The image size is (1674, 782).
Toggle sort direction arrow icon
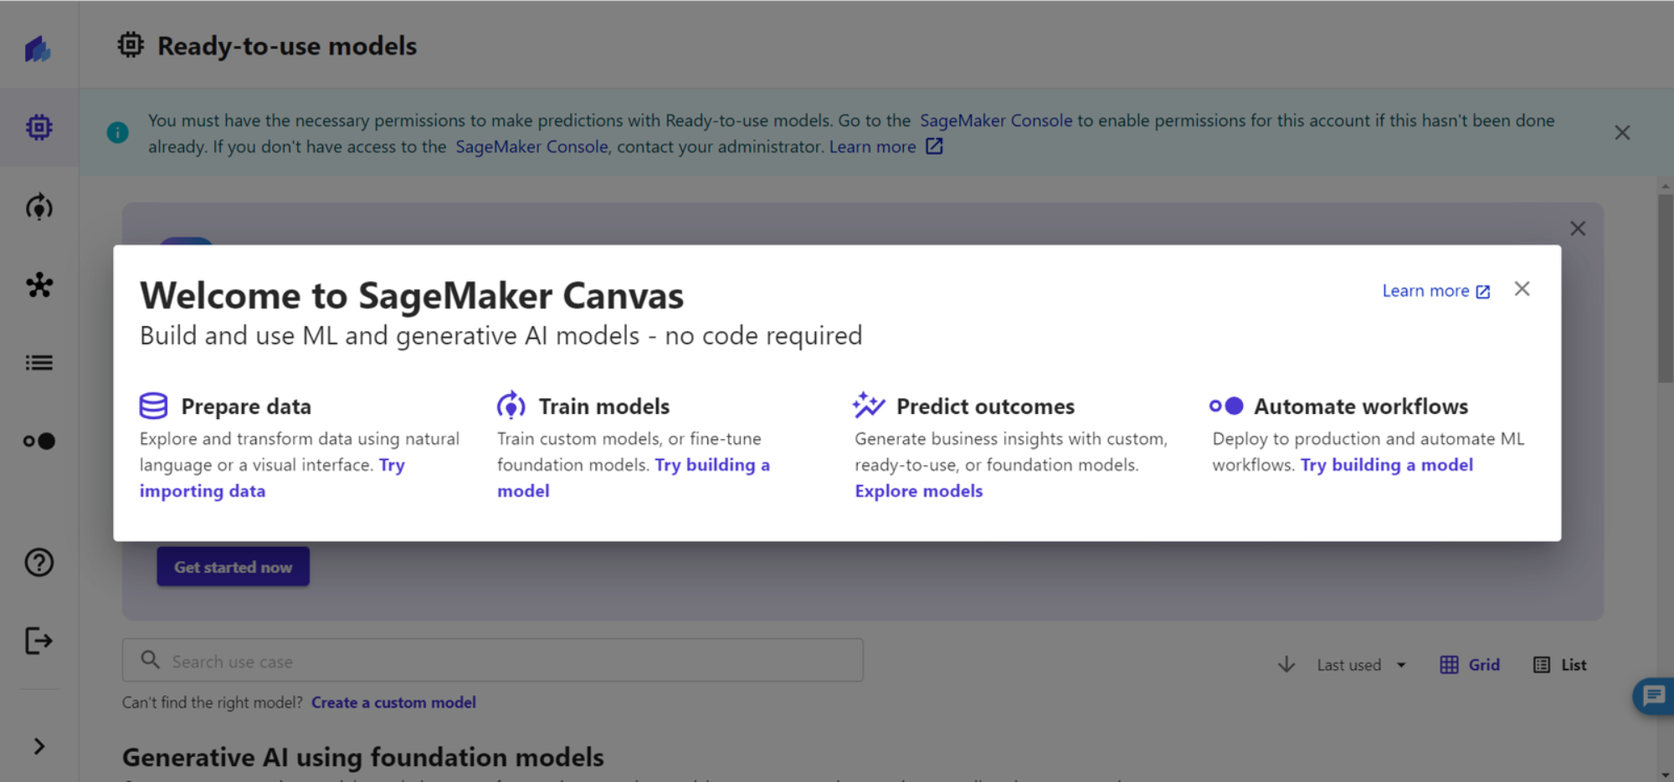coord(1286,665)
